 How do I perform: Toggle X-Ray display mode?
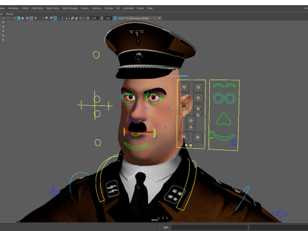coord(73,18)
